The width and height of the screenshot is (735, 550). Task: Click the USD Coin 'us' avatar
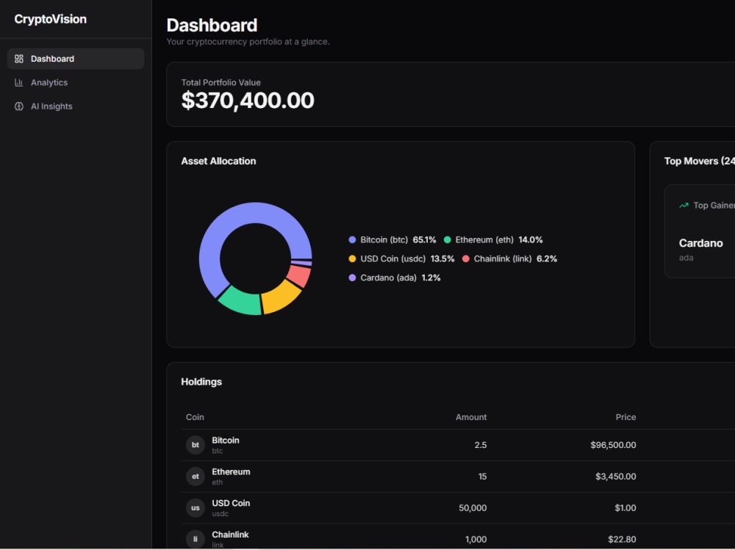[196, 508]
